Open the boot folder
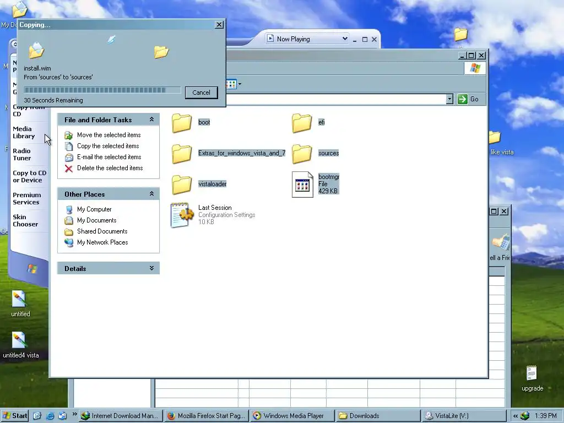 182,123
